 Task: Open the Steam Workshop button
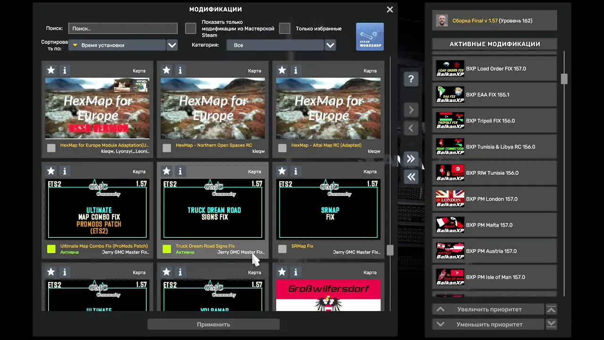[370, 36]
